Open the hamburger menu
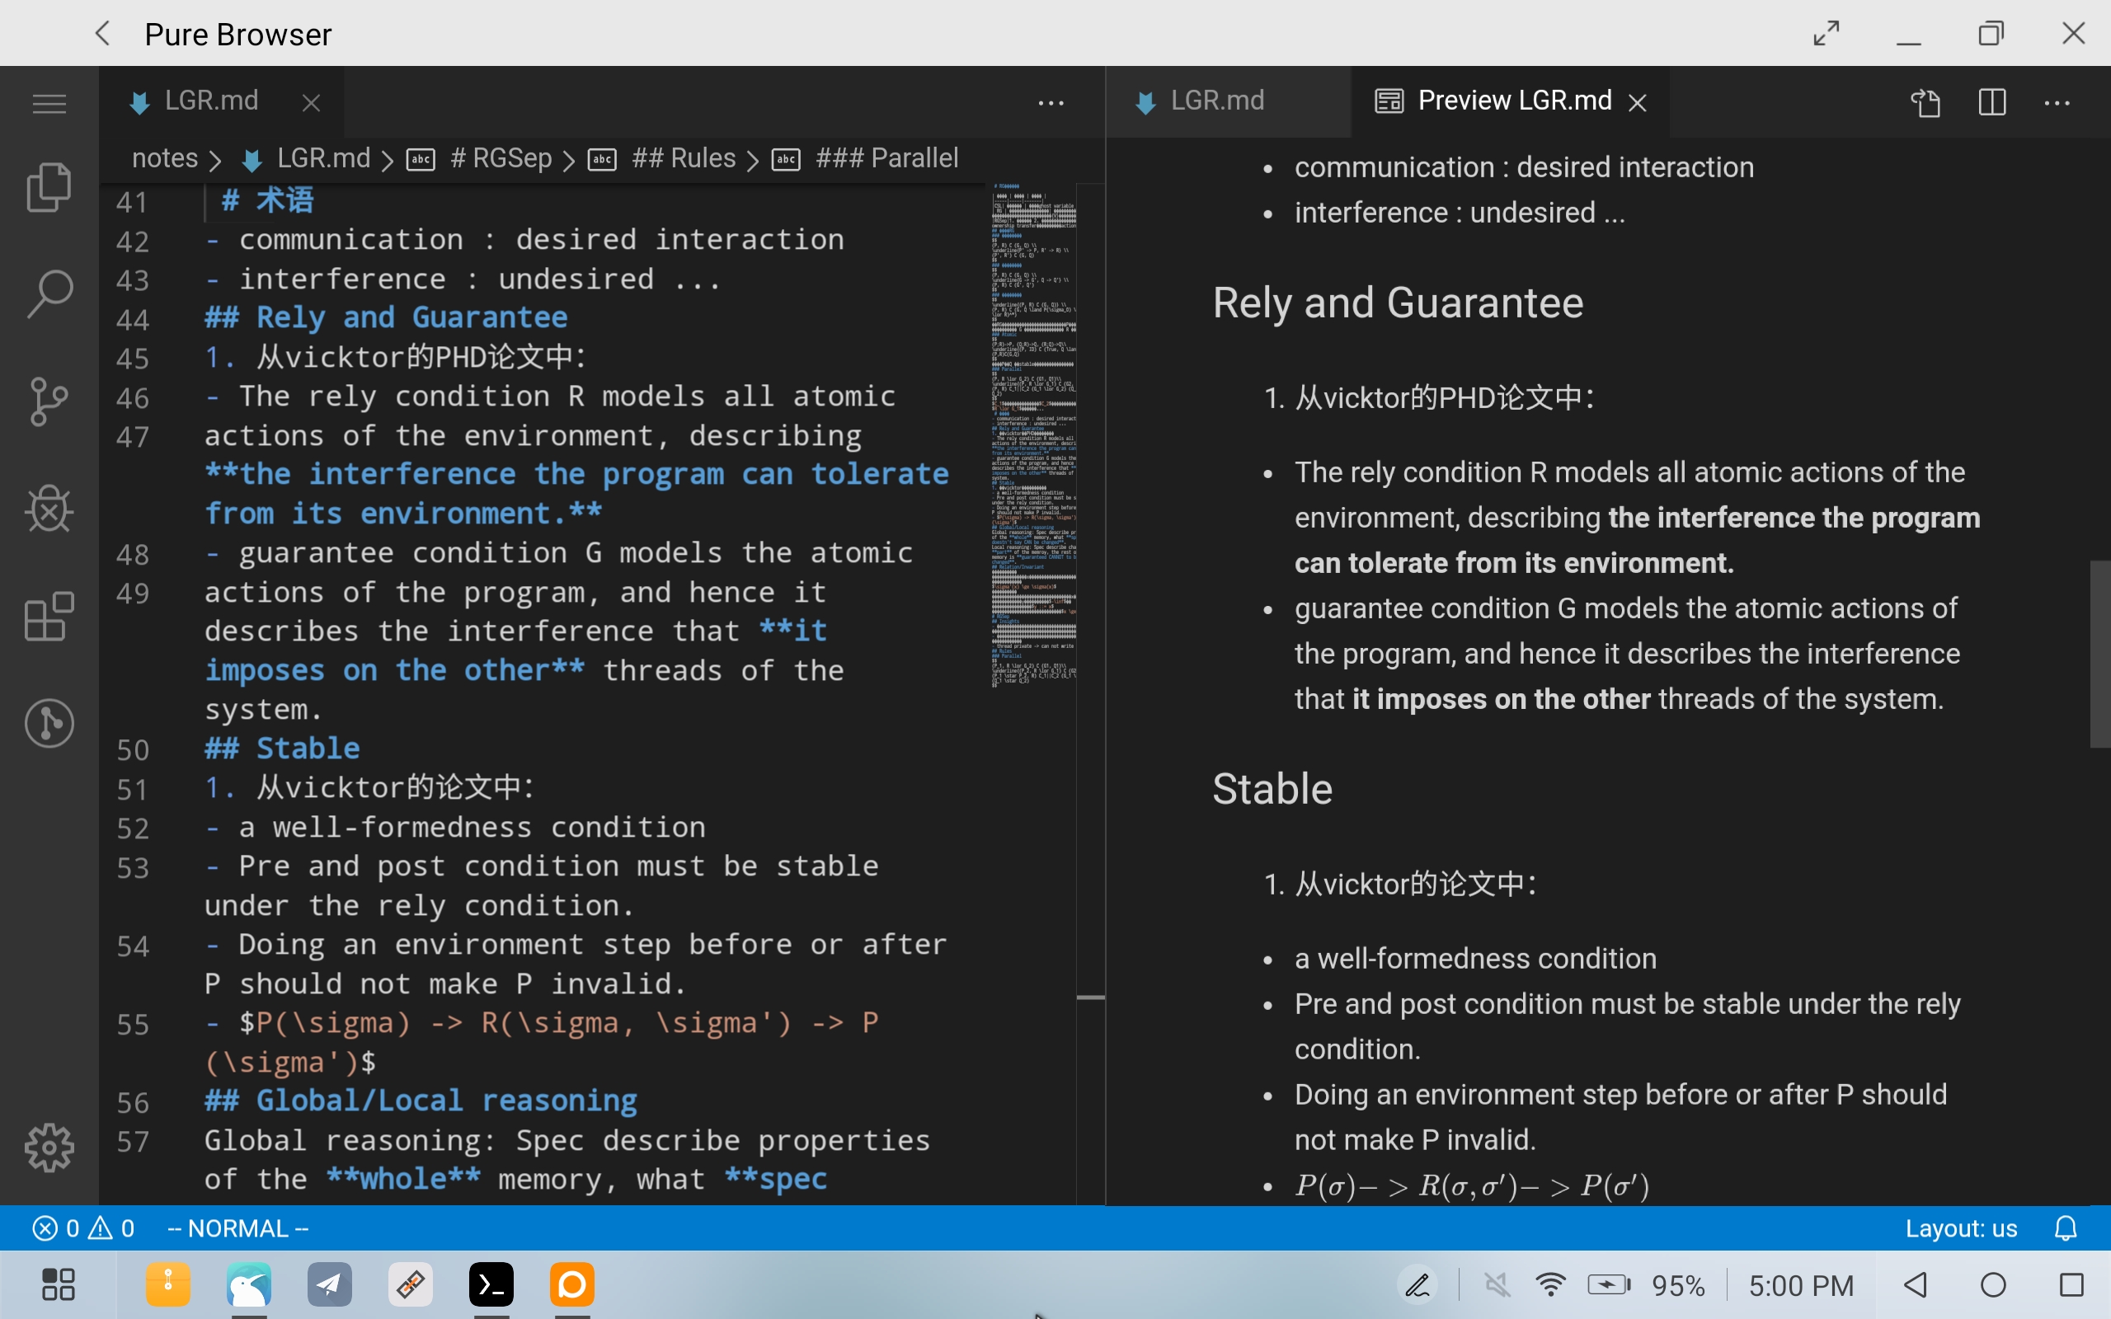 click(49, 104)
